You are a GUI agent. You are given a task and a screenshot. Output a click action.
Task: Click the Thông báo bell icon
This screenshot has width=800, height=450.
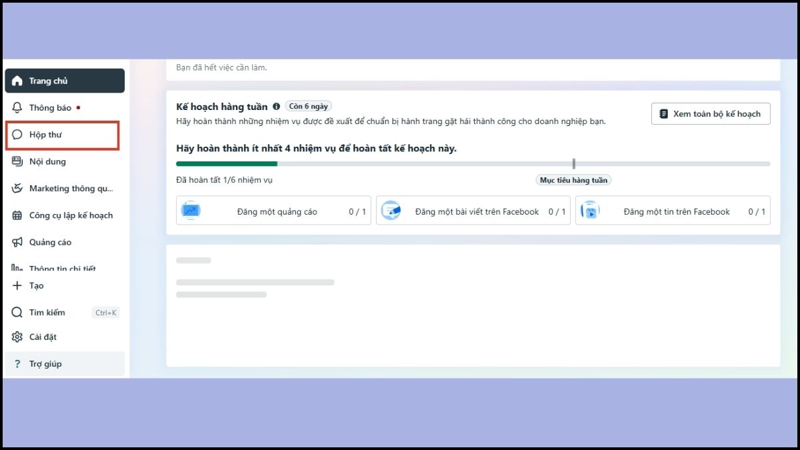[x=17, y=107]
